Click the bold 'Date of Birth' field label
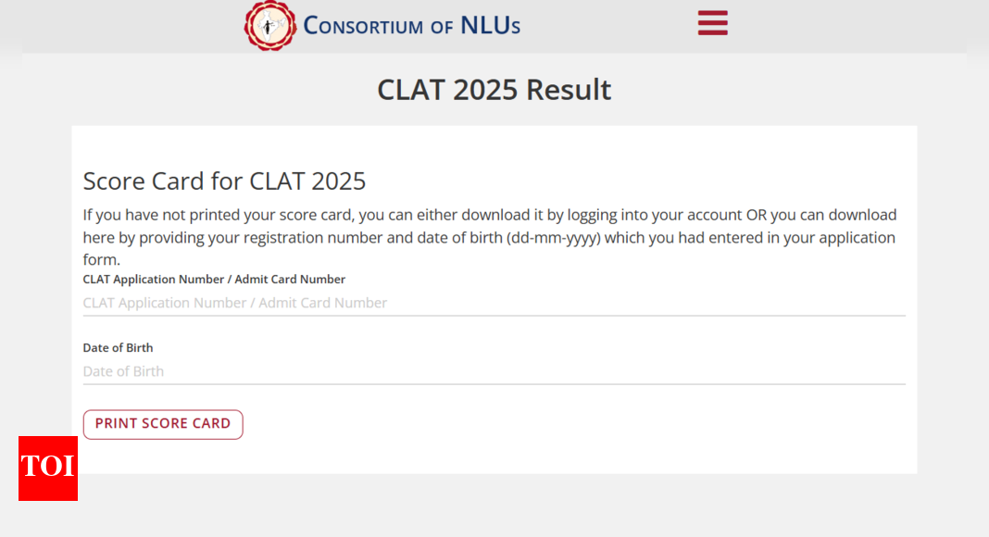This screenshot has height=537, width=989. click(x=118, y=348)
